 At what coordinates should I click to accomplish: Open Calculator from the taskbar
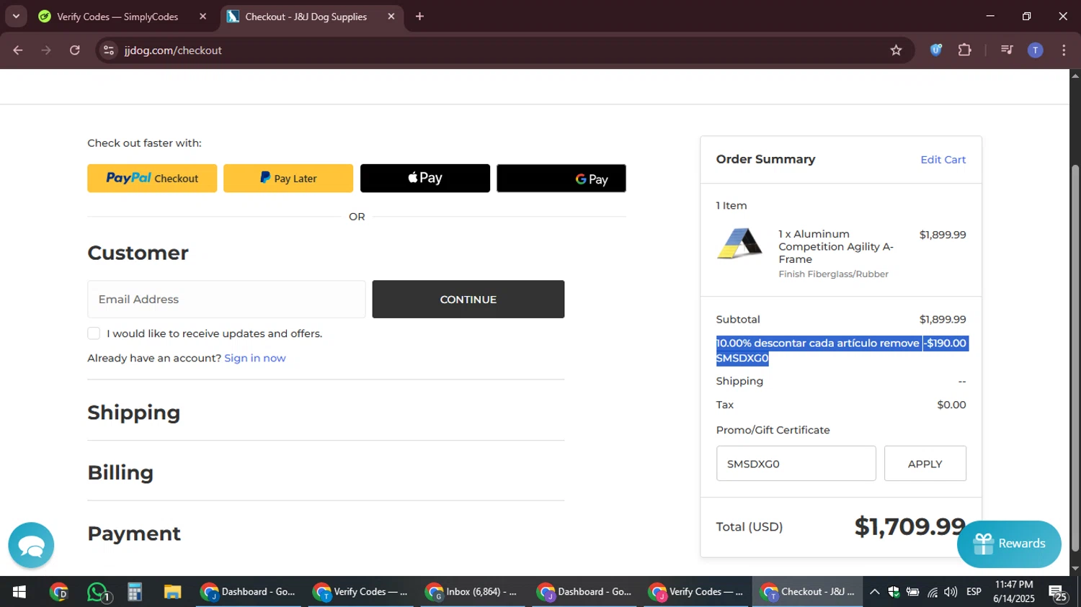(135, 592)
